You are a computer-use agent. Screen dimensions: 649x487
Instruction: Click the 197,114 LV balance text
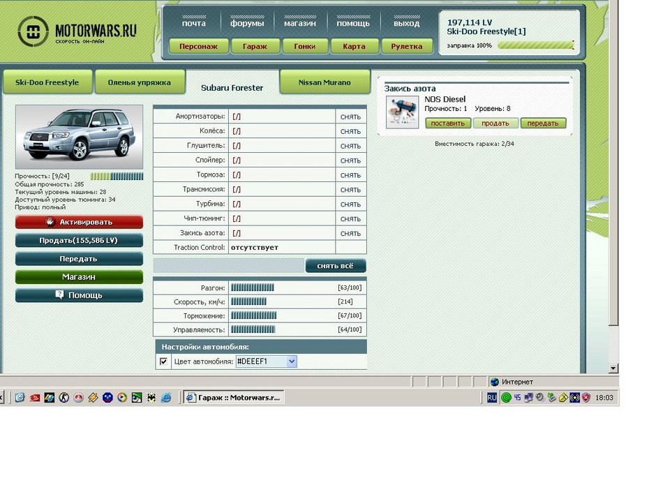pos(470,23)
